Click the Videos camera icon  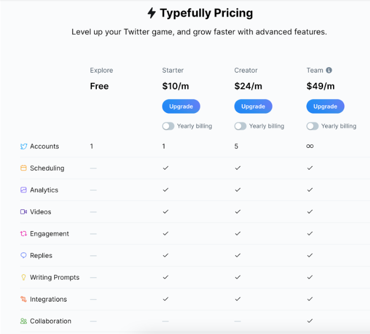24,212
